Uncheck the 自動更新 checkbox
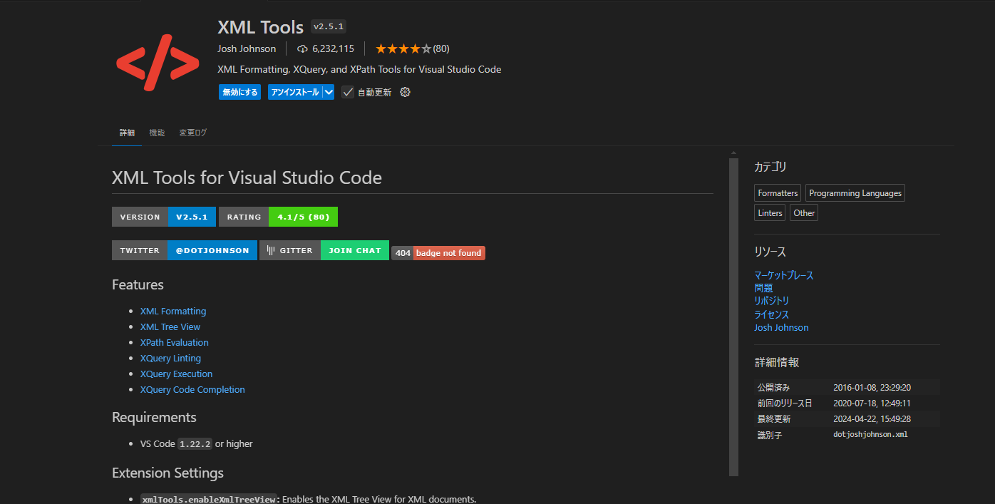 347,91
